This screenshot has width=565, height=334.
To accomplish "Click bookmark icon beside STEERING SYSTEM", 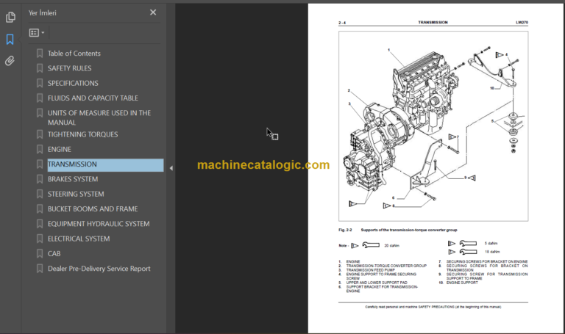I will 40,194.
